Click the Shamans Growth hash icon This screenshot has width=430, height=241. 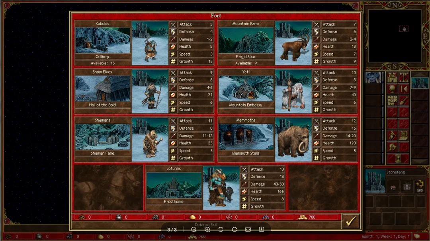[173, 158]
